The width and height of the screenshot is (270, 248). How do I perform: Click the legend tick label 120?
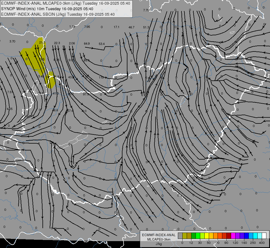[x=235, y=243]
